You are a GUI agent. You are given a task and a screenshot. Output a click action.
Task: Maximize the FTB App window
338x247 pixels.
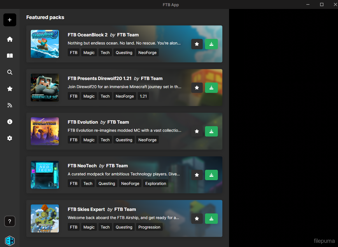coord(322,4)
